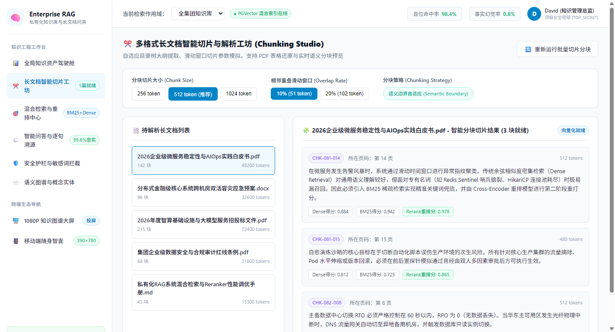615x332 pixels.
Task: Click 所在页码：第 8 页 label
Action: 371,303
